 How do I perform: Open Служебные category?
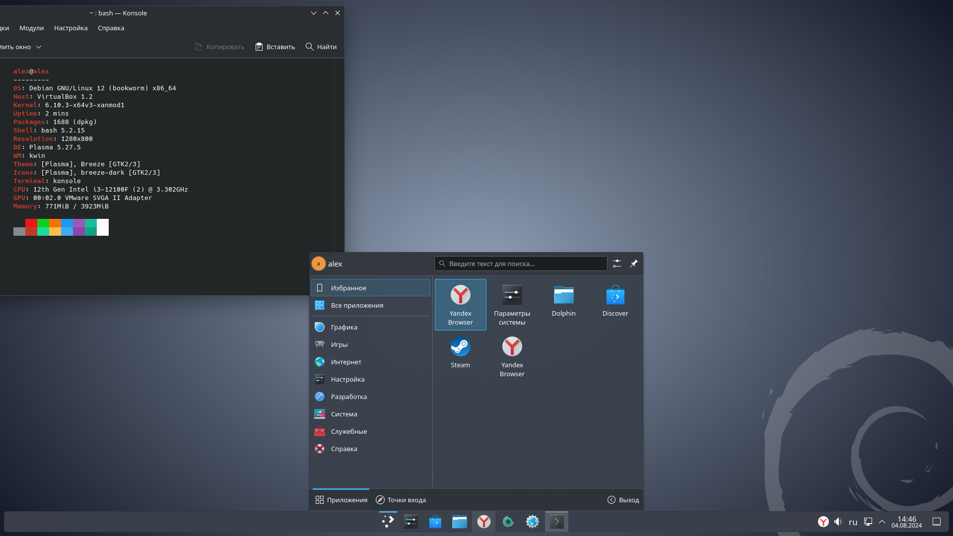370,431
